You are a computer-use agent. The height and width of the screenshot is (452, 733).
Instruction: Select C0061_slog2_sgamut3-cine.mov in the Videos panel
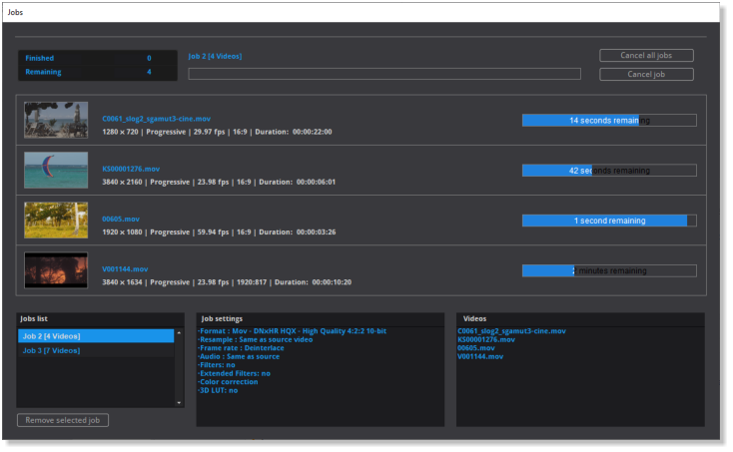coord(511,331)
